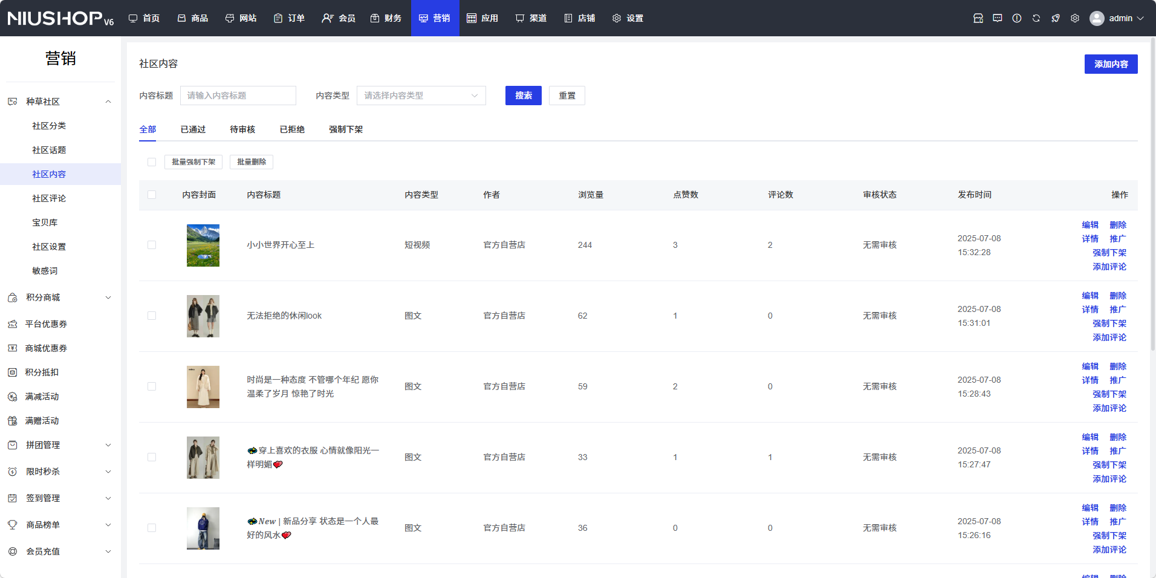Click the admin user avatar

click(1096, 18)
